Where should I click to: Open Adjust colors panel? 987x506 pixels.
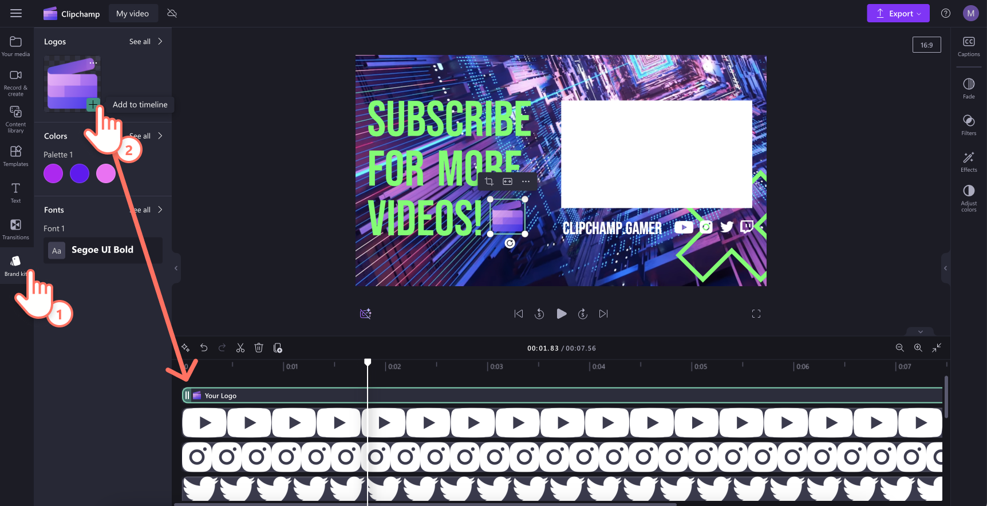(969, 198)
